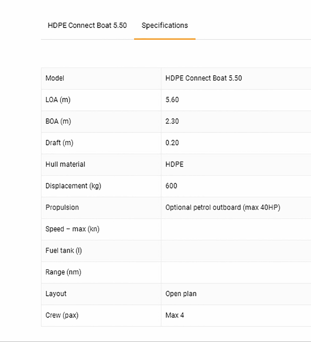The height and width of the screenshot is (342, 311).
Task: Click the model value HDPE Connect Boat 5.50
Action: tap(203, 78)
